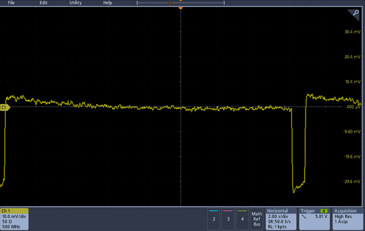The width and height of the screenshot is (365, 231).
Task: Select the C1 channel ground marker
Action: coord(5,108)
